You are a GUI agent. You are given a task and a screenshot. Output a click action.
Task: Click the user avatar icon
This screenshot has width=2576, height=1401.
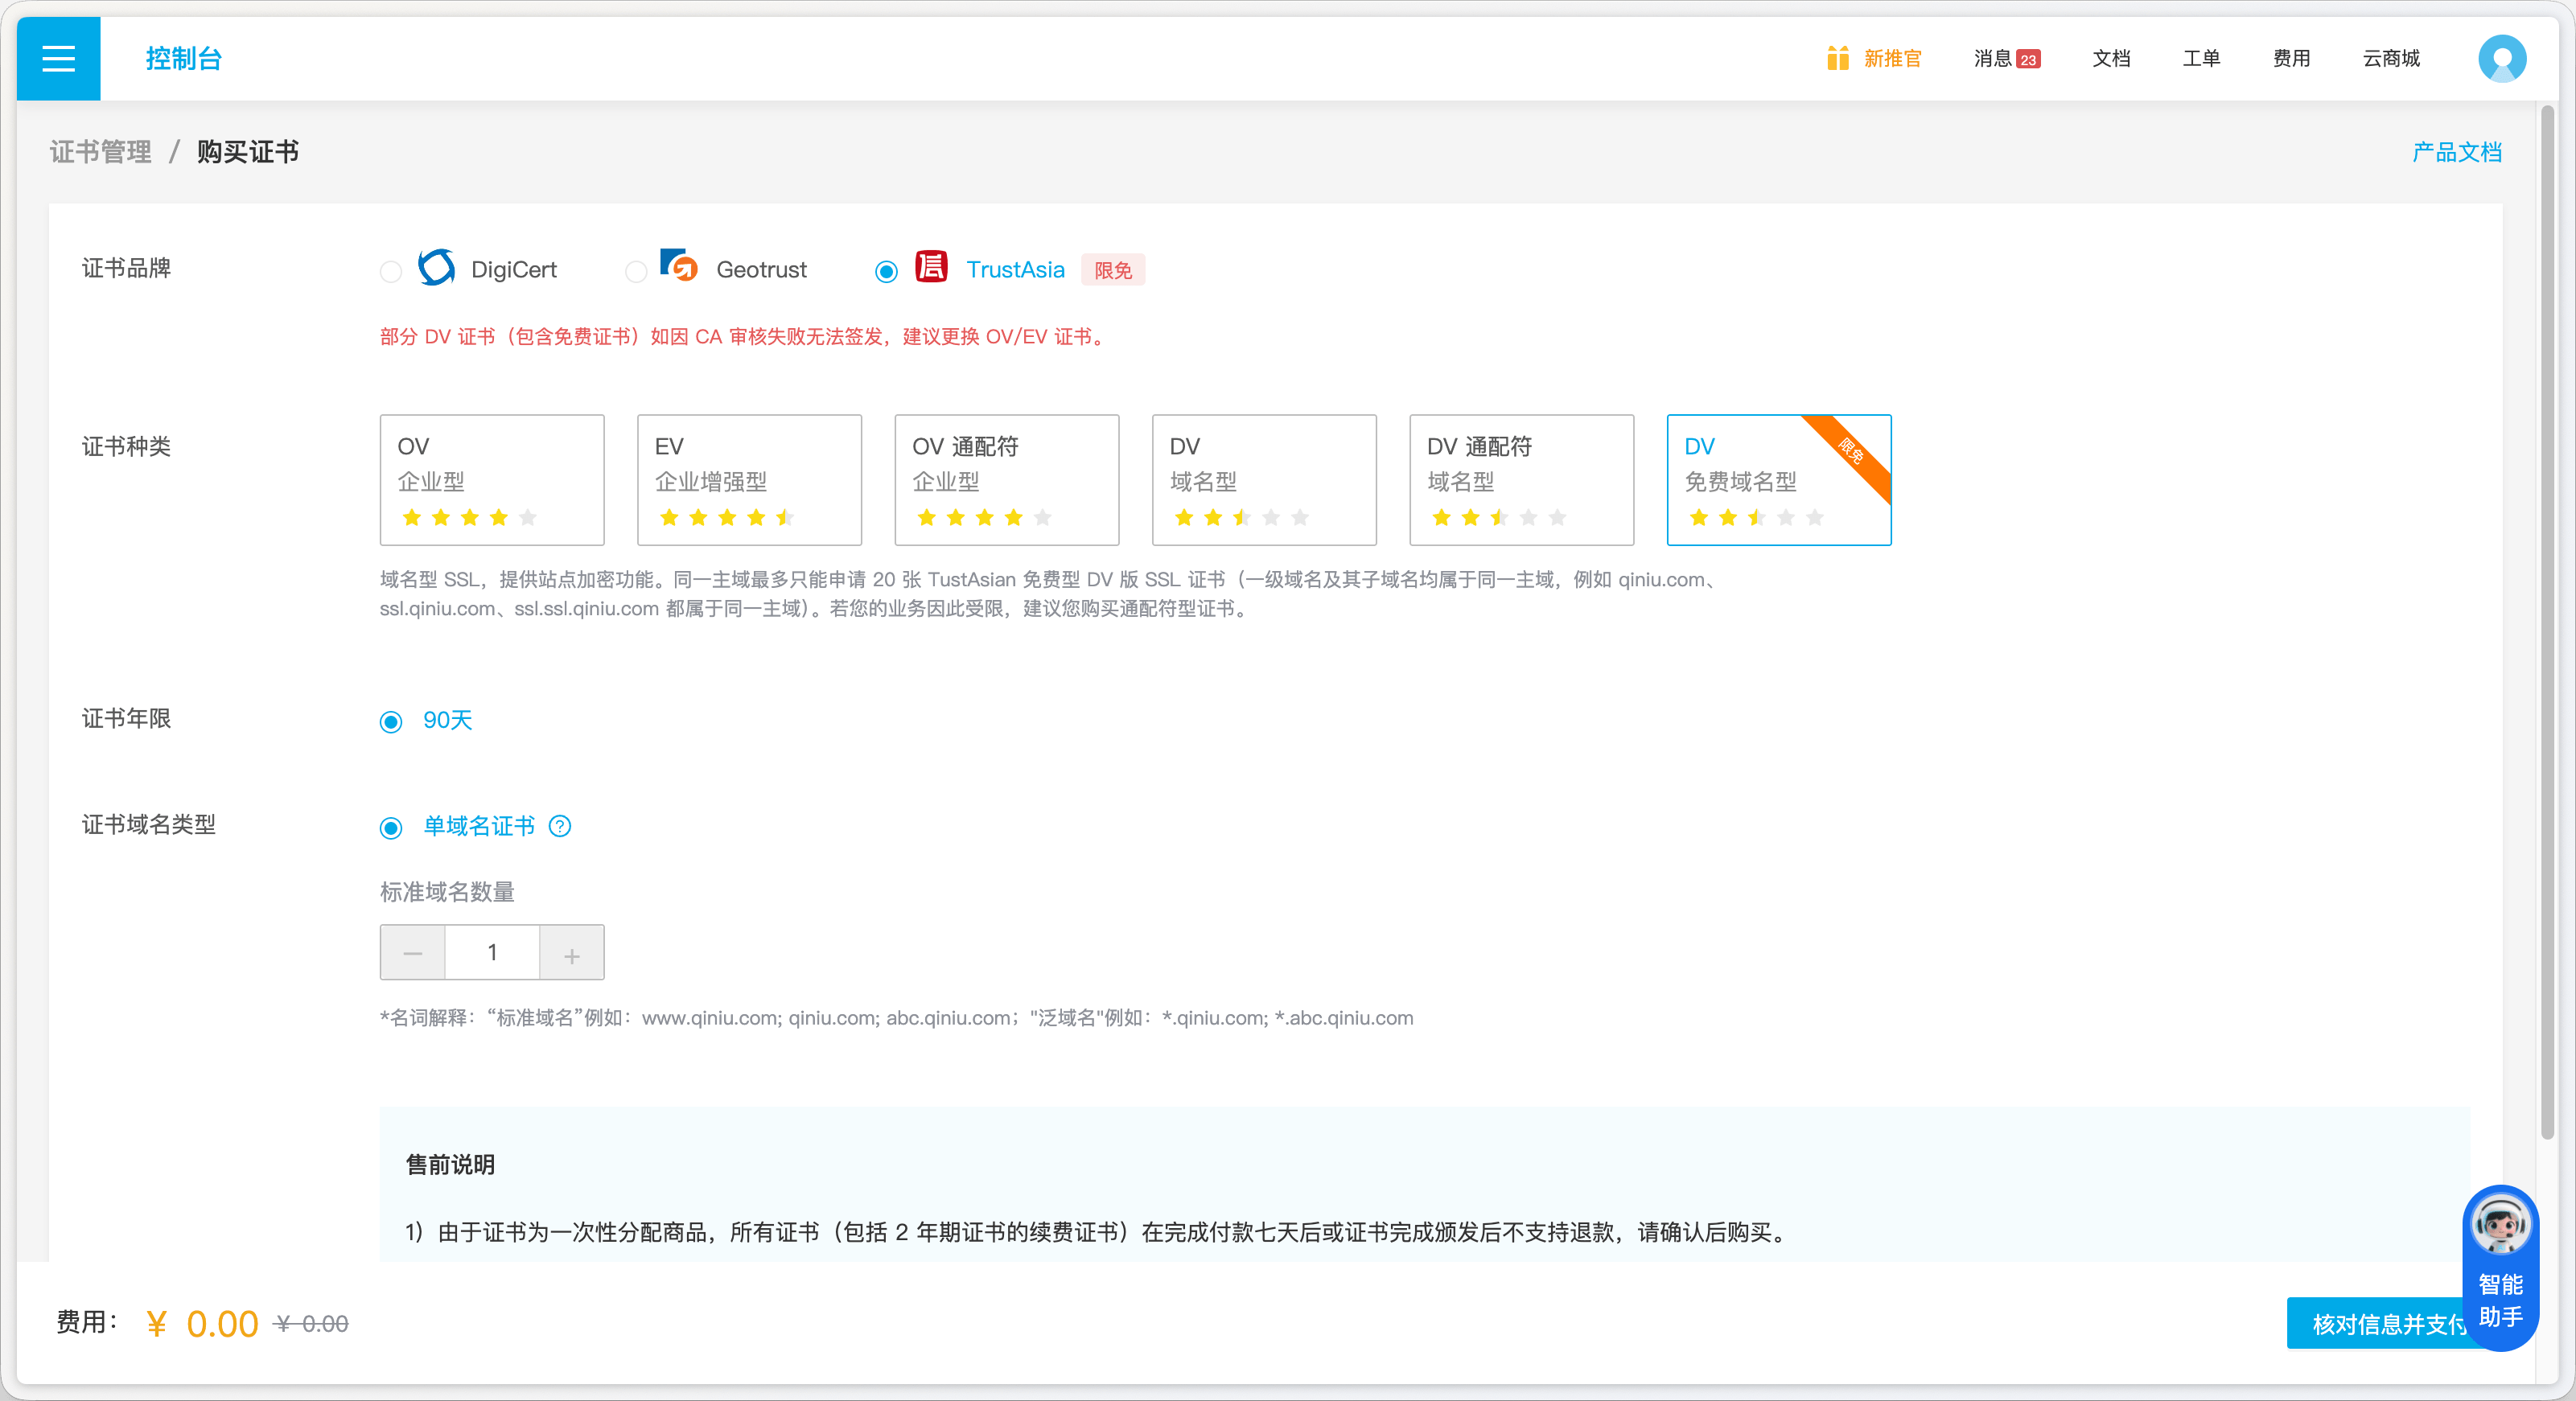point(2501,58)
